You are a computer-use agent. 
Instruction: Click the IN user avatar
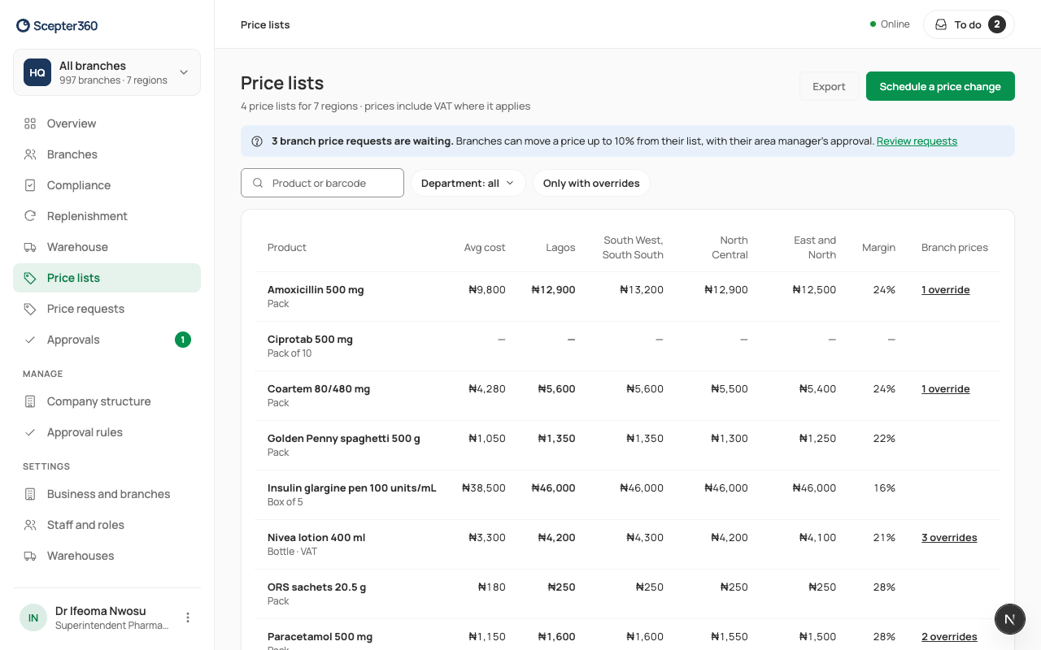click(33, 617)
